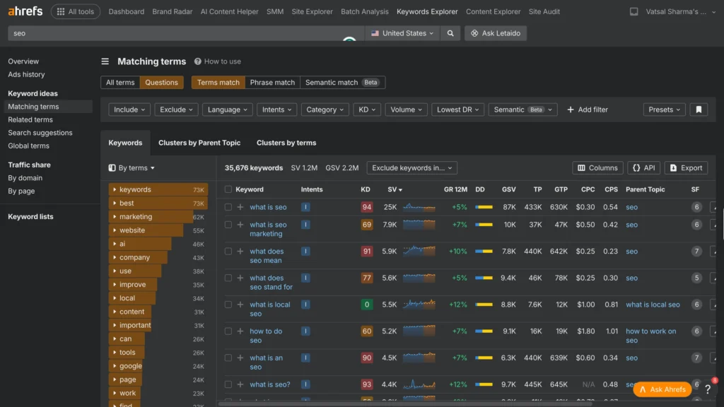
Task: Click the help question mark icon
Action: point(707,389)
